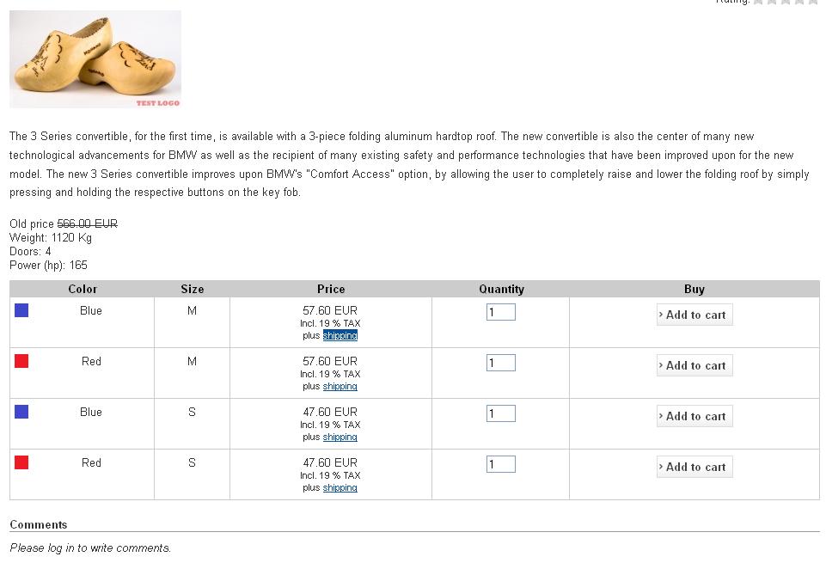Pick the red swatch in the size S row
Screen dimensions: 826x569
pyautogui.click(x=21, y=462)
